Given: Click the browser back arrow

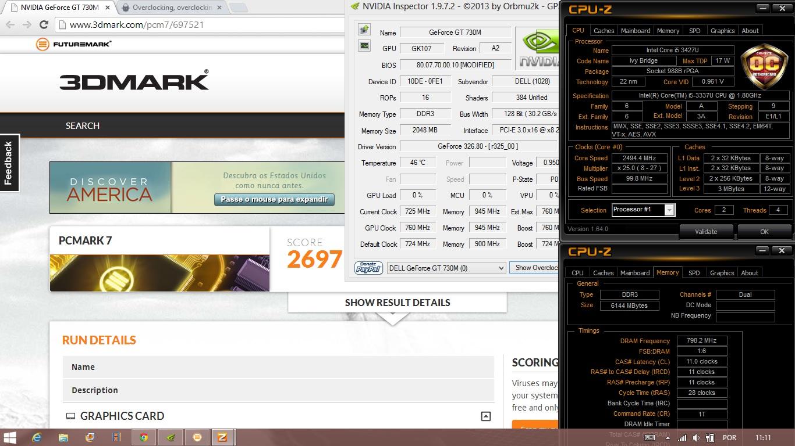Looking at the screenshot, I should pyautogui.click(x=10, y=24).
